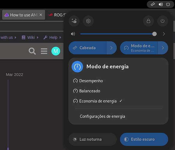Open settings via the gear icon
The image size is (175, 150).
click(x=88, y=21)
